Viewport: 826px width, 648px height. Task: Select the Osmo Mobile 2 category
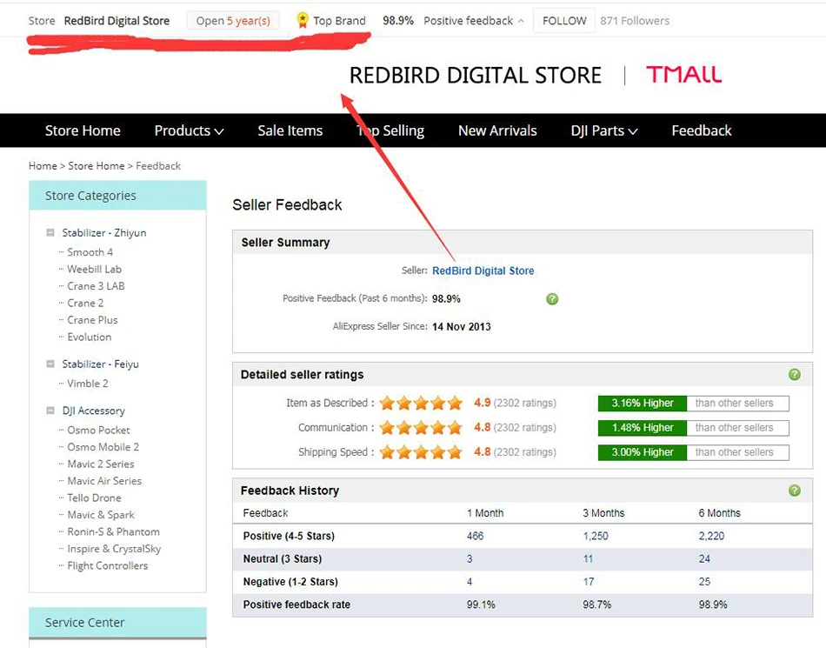(x=103, y=447)
